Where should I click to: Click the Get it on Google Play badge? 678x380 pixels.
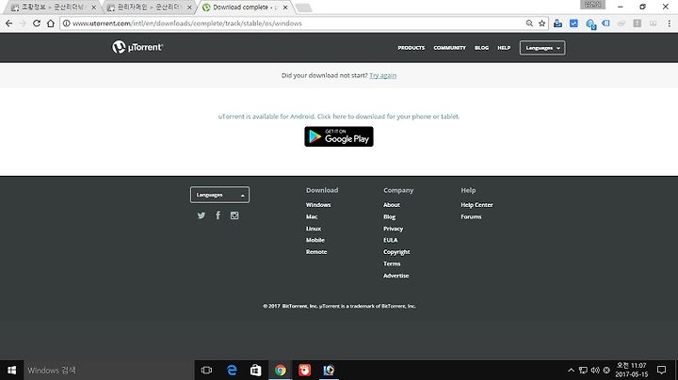[339, 136]
